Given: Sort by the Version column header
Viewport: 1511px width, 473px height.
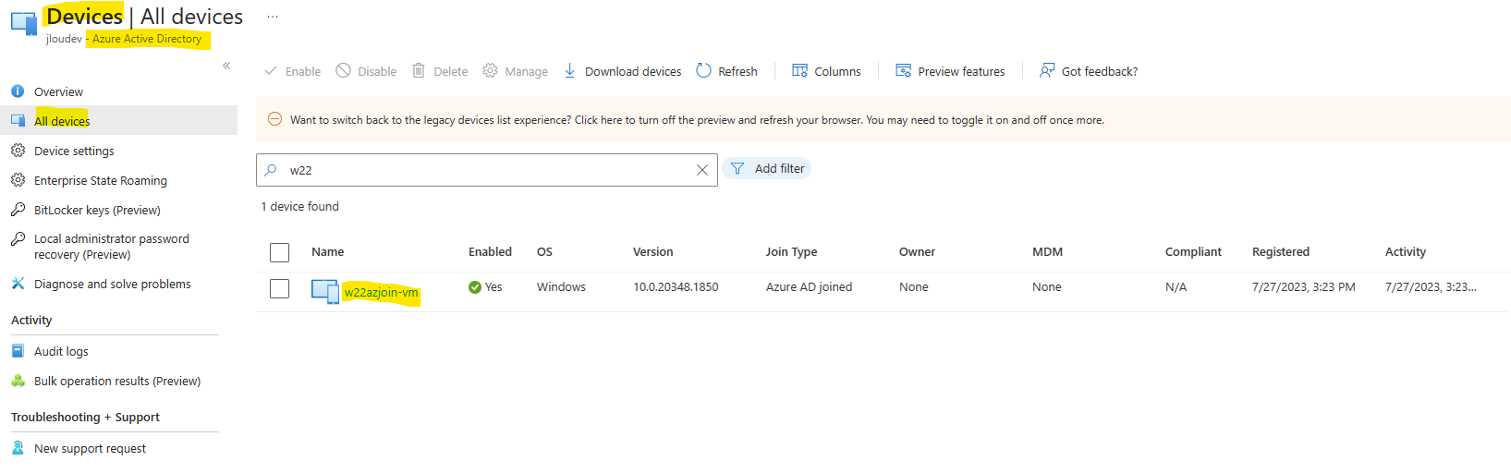Looking at the screenshot, I should coord(652,251).
